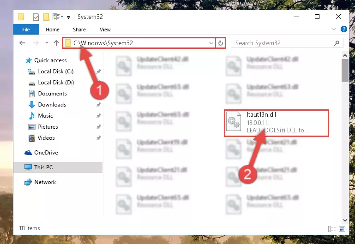Image resolution: width=355 pixels, height=244 pixels.
Task: Unpin Local Disk (C:) using pin icon
Action: (98, 71)
